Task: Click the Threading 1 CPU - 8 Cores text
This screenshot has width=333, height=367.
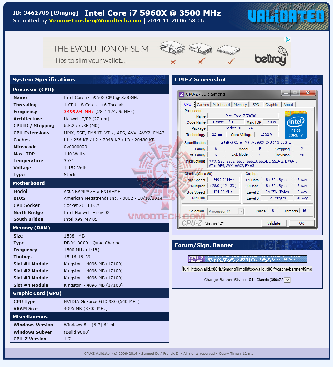Action: pyautogui.click(x=94, y=105)
